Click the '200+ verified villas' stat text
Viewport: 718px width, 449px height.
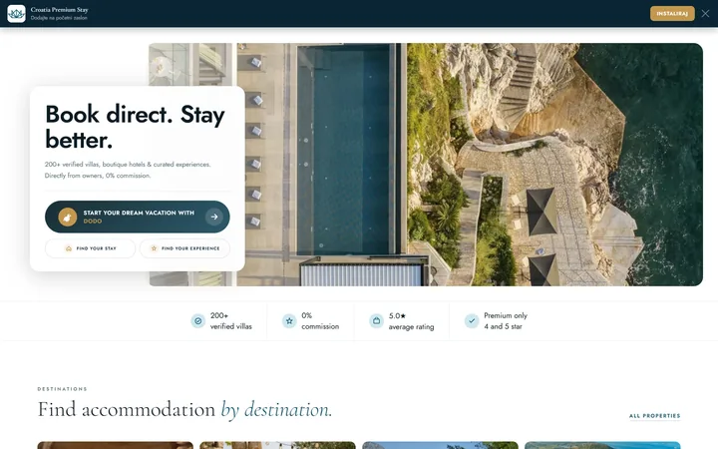tap(230, 321)
